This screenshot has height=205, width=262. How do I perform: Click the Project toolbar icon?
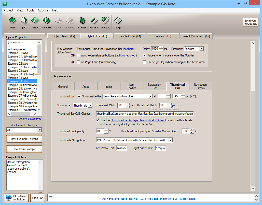(x=94, y=20)
